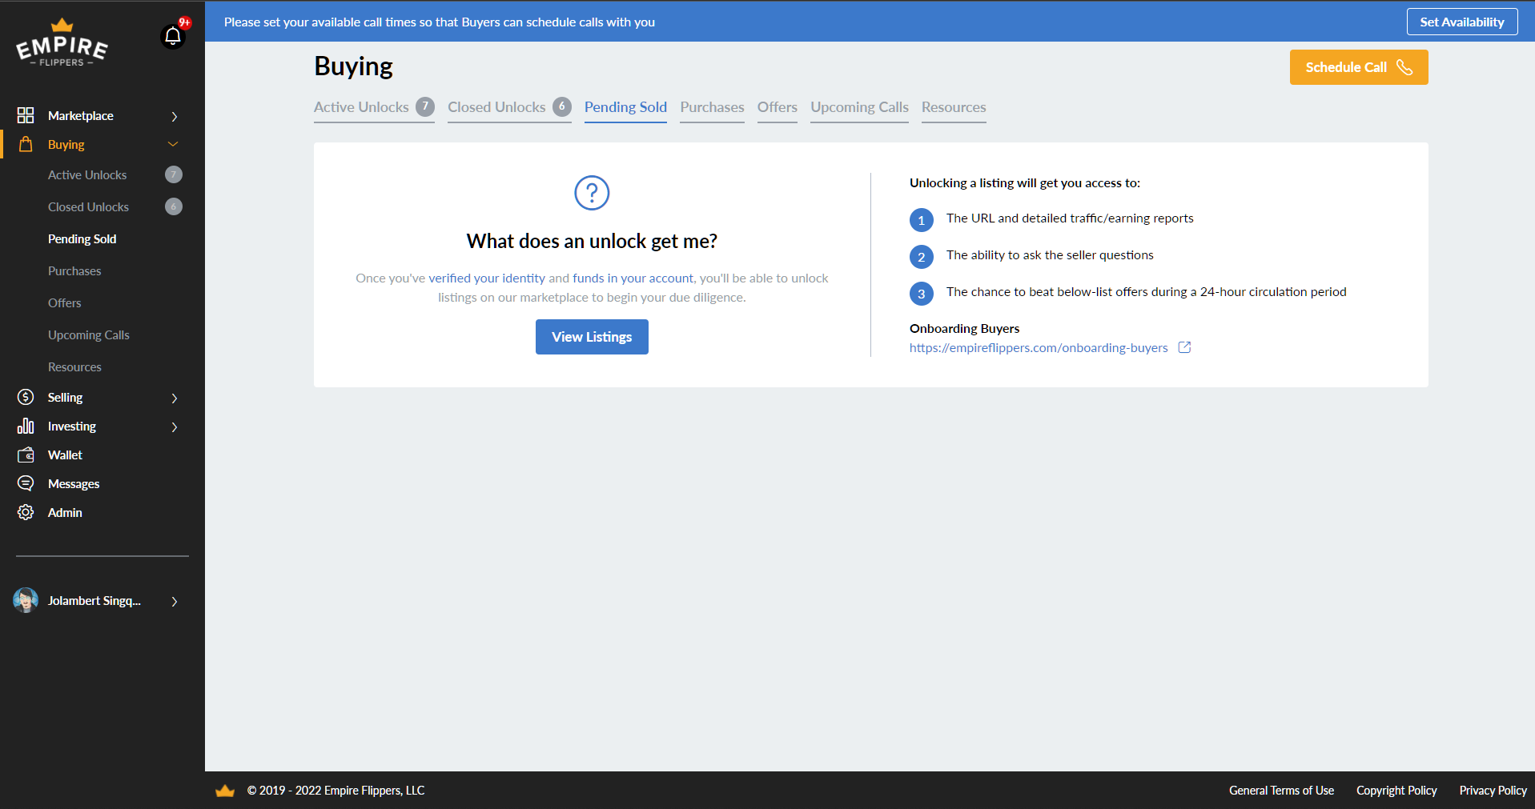Open the notifications bell icon
This screenshot has width=1535, height=809.
pyautogui.click(x=173, y=36)
